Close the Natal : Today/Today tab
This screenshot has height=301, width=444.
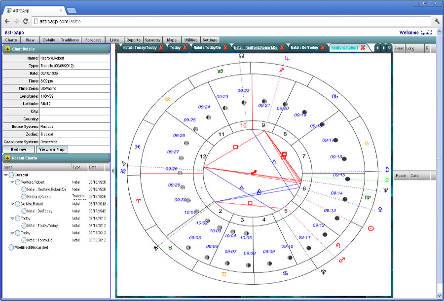(x=161, y=48)
